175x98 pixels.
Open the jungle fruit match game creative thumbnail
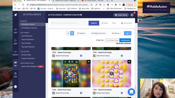tap(71, 73)
